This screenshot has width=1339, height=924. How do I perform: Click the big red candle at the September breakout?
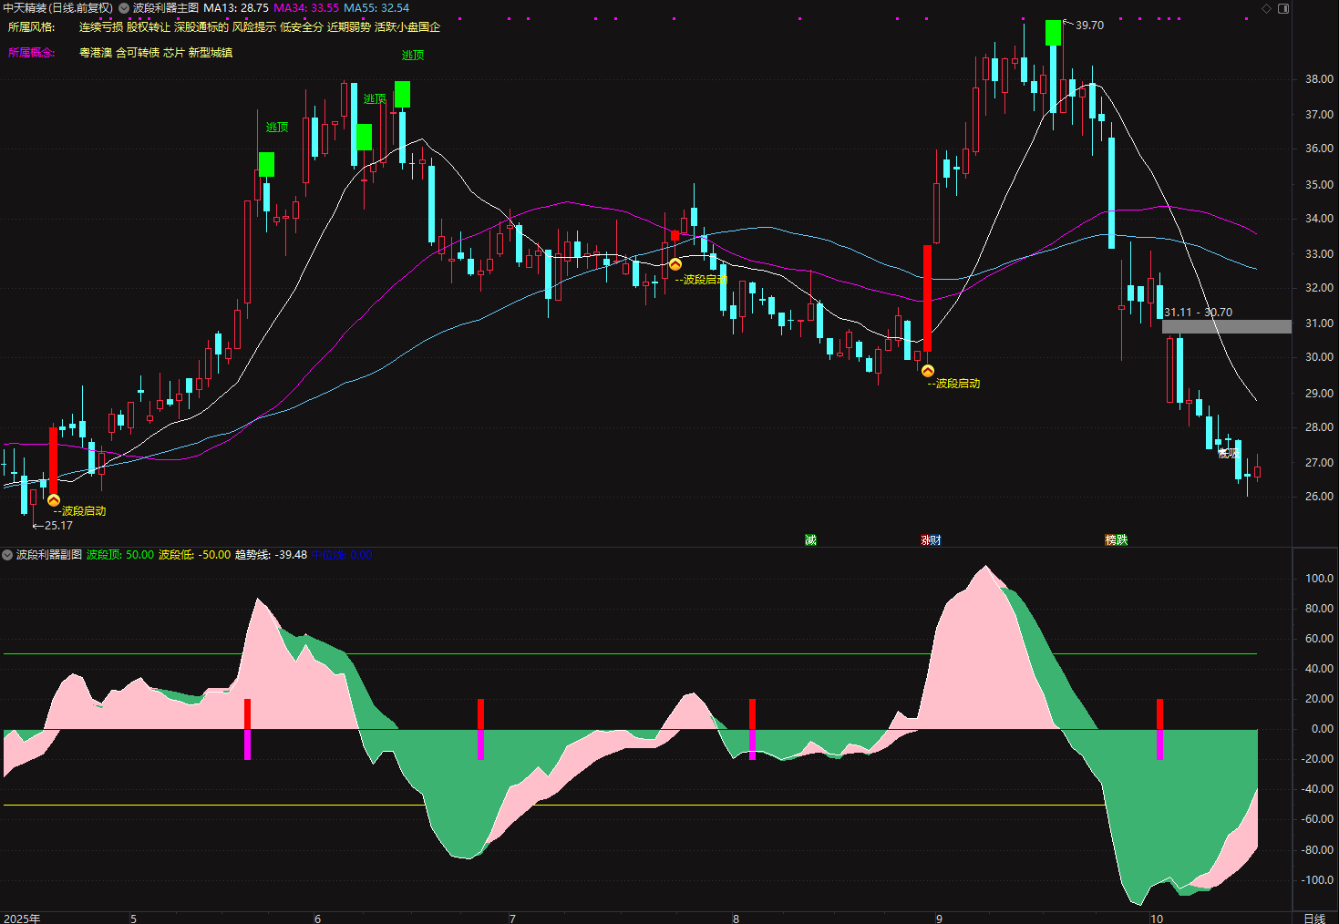pyautogui.click(x=928, y=298)
